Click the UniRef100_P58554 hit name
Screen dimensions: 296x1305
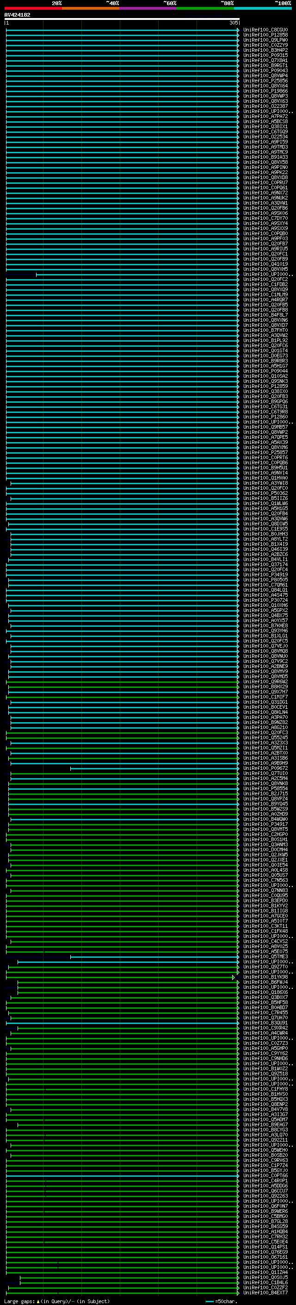pos(265,789)
